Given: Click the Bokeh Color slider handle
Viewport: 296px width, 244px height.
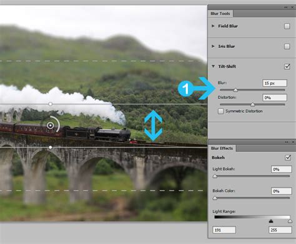Looking at the screenshot, I should click(215, 198).
